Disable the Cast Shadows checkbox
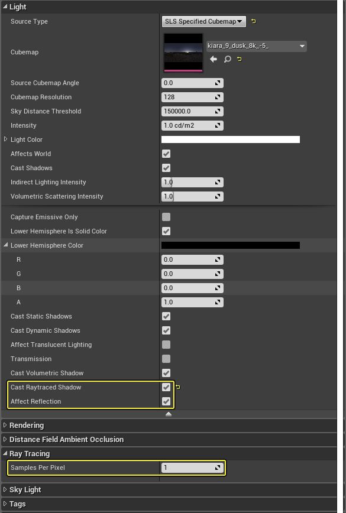Image resolution: width=346 pixels, height=513 pixels. pyautogui.click(x=166, y=168)
